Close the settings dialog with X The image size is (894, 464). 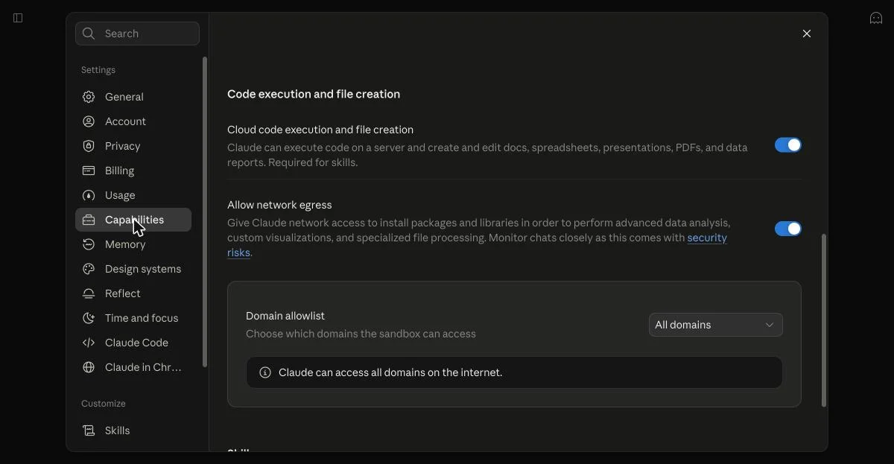coord(807,34)
